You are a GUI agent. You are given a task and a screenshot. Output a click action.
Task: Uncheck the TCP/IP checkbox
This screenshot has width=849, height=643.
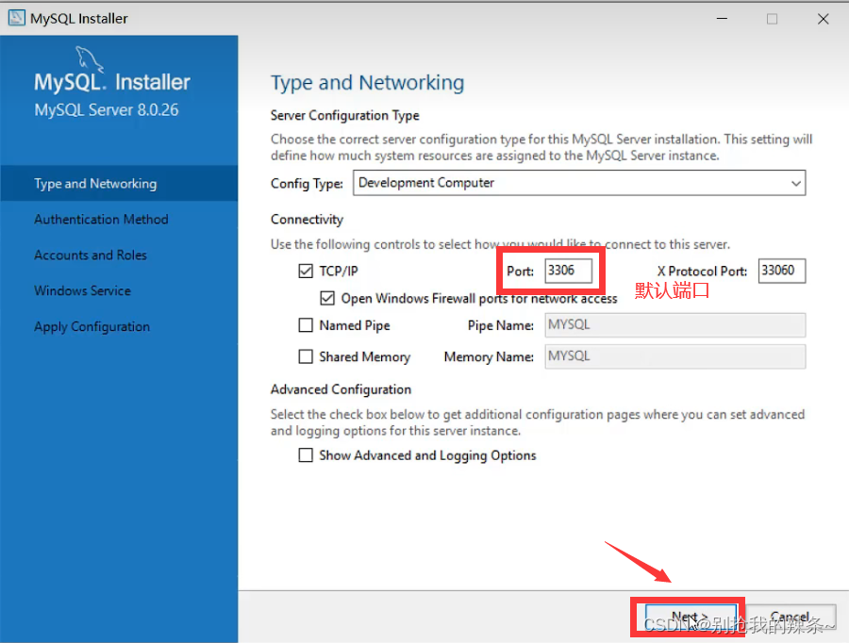click(x=306, y=271)
